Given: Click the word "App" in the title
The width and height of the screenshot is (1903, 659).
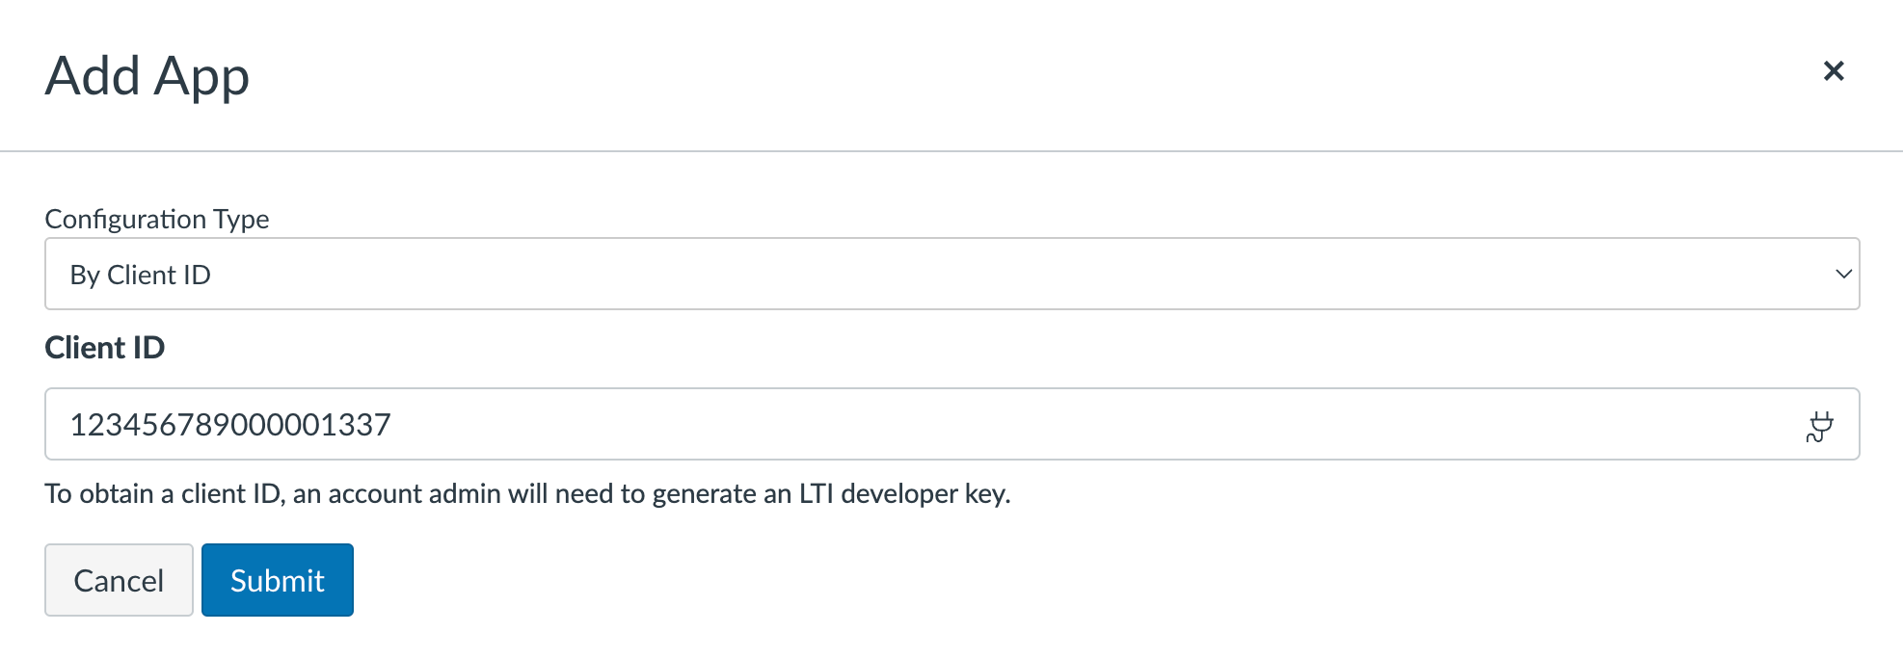Looking at the screenshot, I should pos(201,78).
